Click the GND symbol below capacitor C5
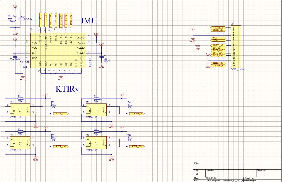This screenshot has width=282, height=182. click(23, 78)
